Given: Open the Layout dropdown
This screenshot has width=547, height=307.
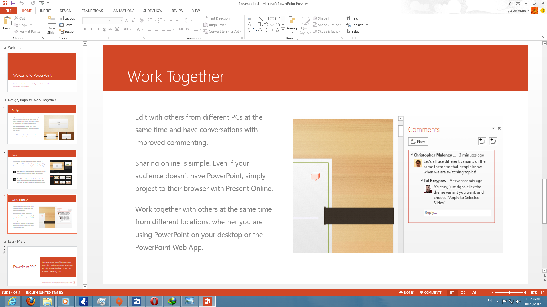Looking at the screenshot, I should coord(68,18).
